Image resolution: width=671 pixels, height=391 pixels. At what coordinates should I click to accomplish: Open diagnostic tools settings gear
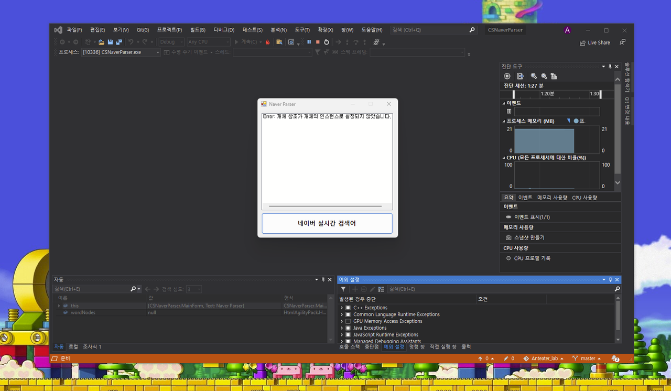click(507, 76)
